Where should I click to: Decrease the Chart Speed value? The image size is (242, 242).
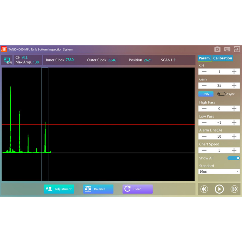tap(204, 150)
